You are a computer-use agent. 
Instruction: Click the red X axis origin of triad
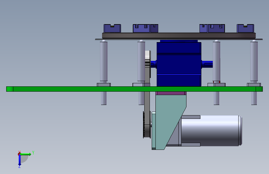point(19,154)
